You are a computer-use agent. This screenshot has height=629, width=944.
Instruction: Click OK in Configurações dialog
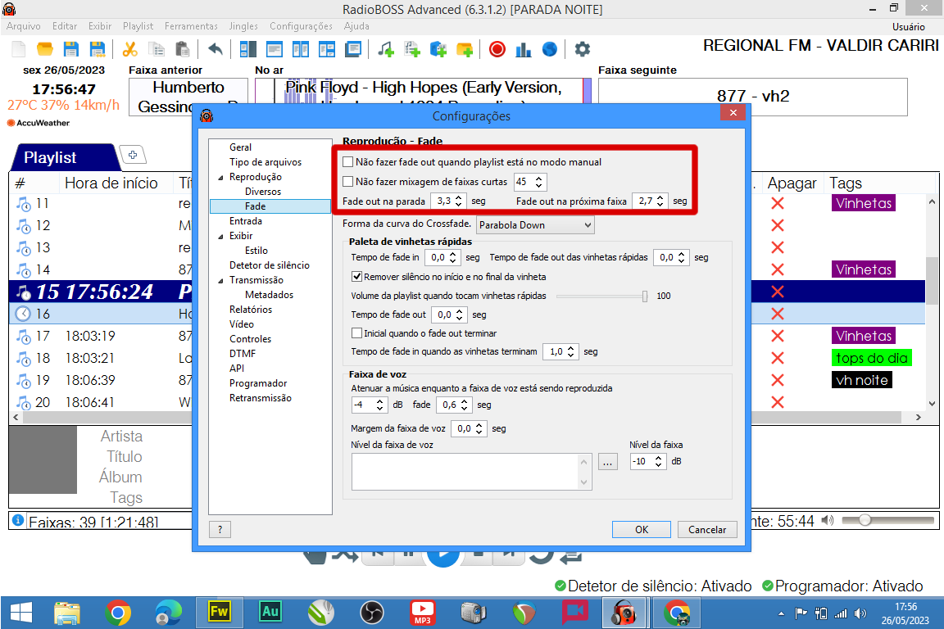coord(641,530)
